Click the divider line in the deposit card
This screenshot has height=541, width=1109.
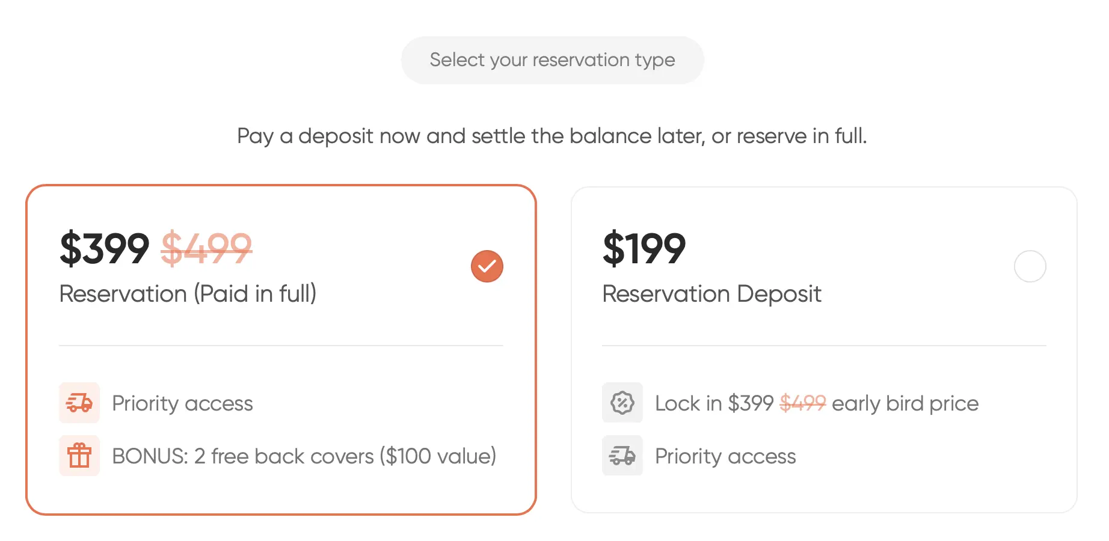824,346
